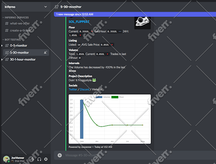Click the blue 24H volume bar
The width and height of the screenshot is (216, 164).
coord(81,119)
